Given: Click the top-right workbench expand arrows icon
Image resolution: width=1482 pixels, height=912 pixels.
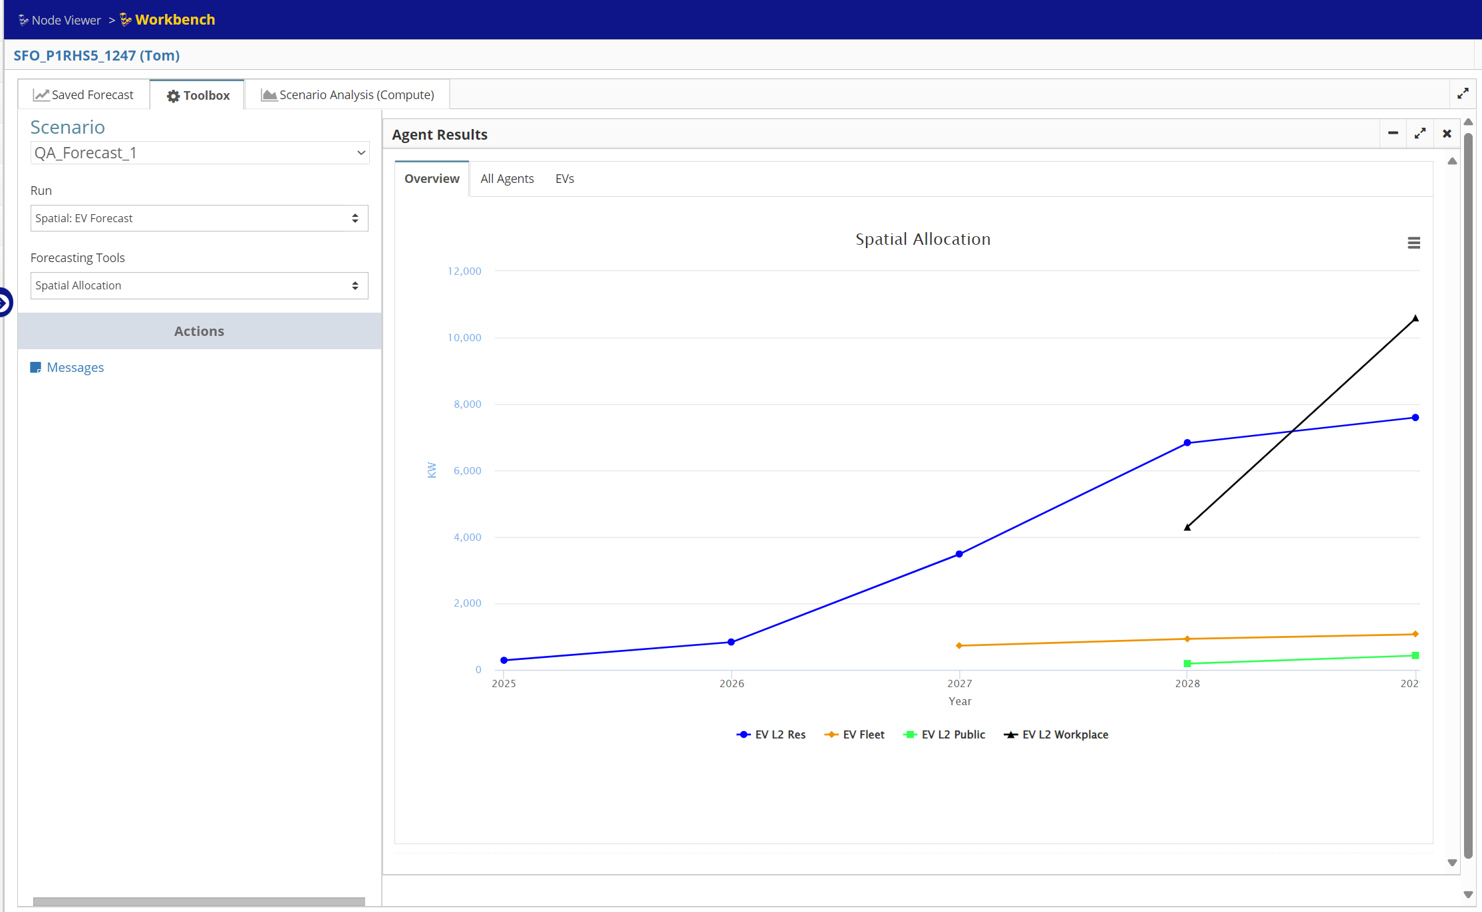Looking at the screenshot, I should click(1463, 94).
